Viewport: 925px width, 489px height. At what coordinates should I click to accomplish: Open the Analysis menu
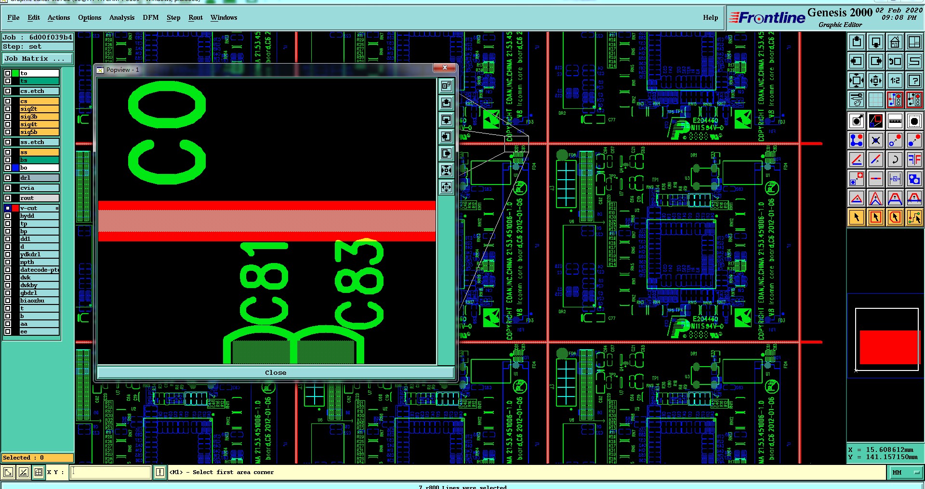122,17
